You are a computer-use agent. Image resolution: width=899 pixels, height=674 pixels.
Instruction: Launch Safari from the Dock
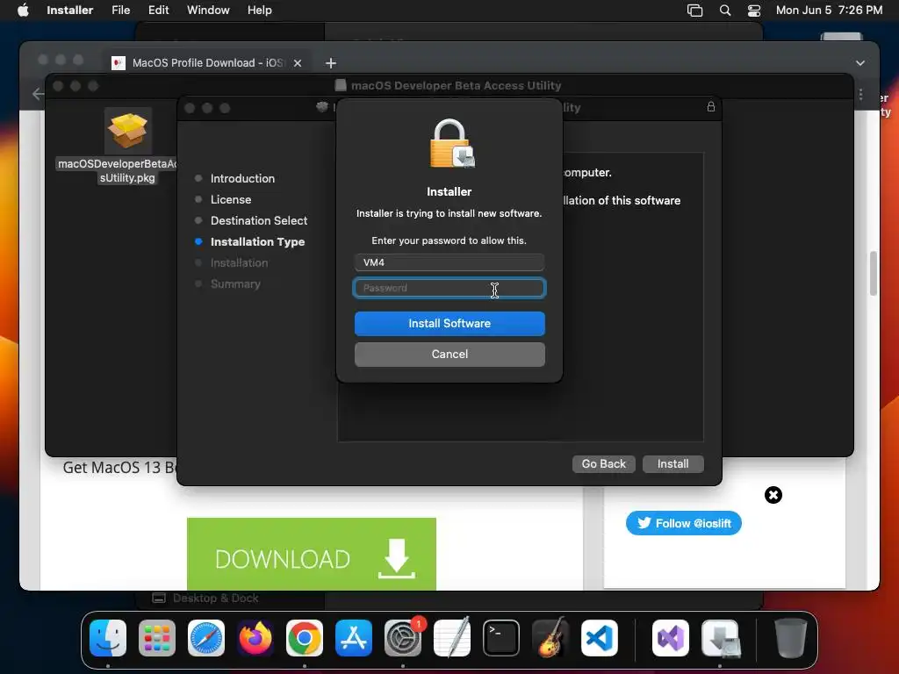(205, 638)
